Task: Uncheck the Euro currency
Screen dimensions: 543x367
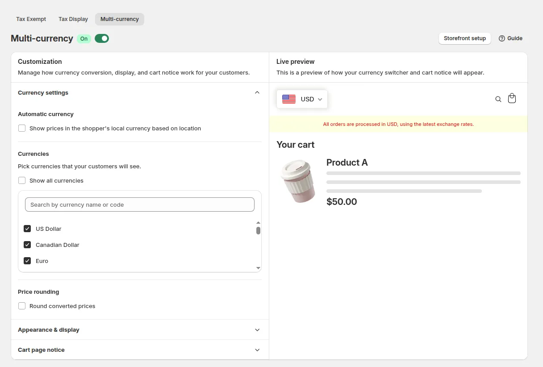Action: [27, 261]
